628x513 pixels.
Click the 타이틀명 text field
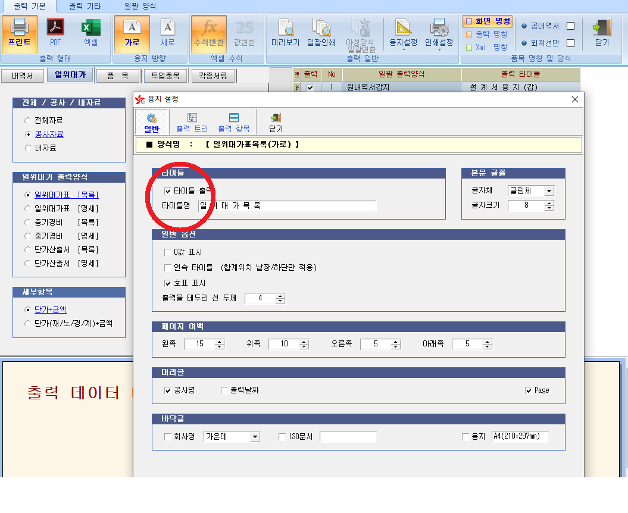point(287,206)
